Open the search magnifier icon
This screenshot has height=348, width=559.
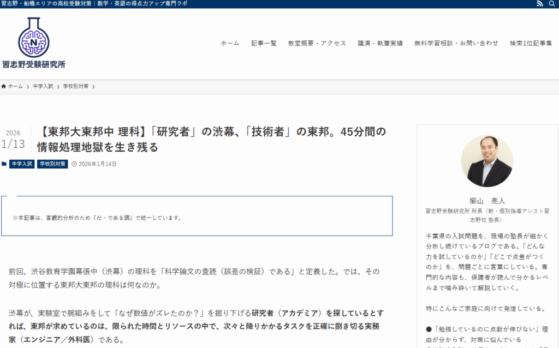pos(551,4)
